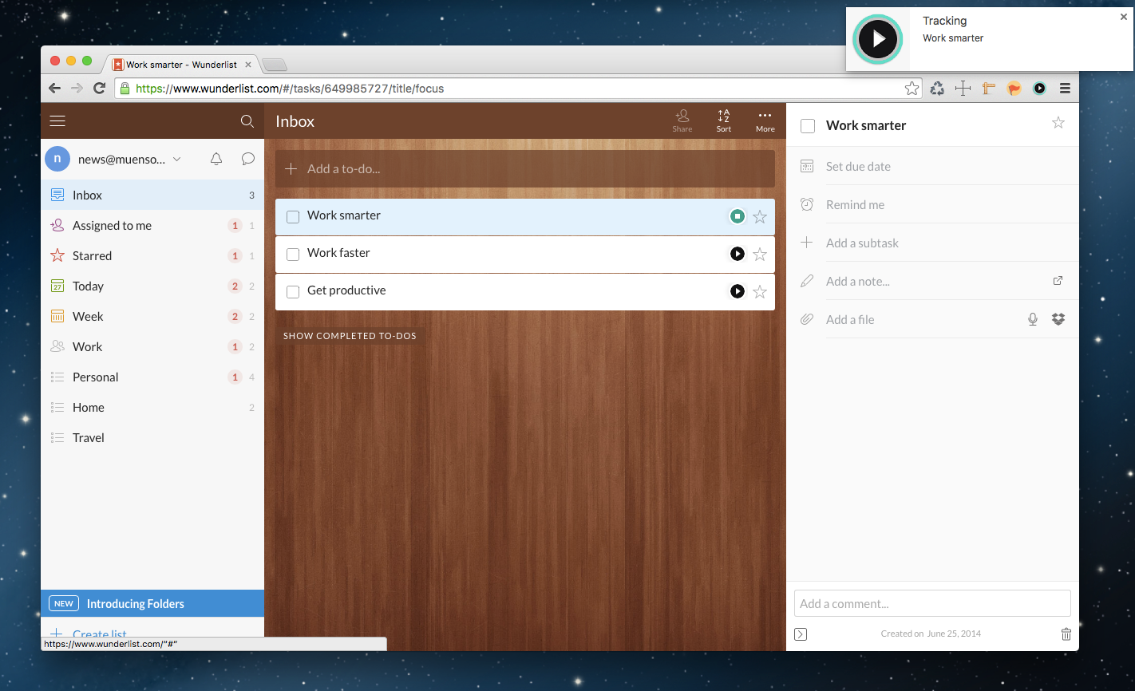Collapse the detail panel with arrow icon
The height and width of the screenshot is (691, 1135).
point(801,634)
